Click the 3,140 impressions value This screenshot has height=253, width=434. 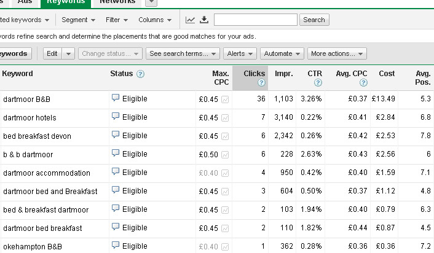coord(283,117)
